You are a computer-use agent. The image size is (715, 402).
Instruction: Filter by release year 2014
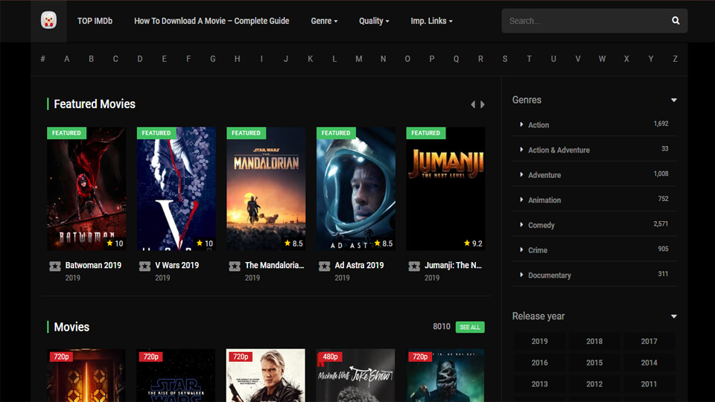(x=649, y=363)
